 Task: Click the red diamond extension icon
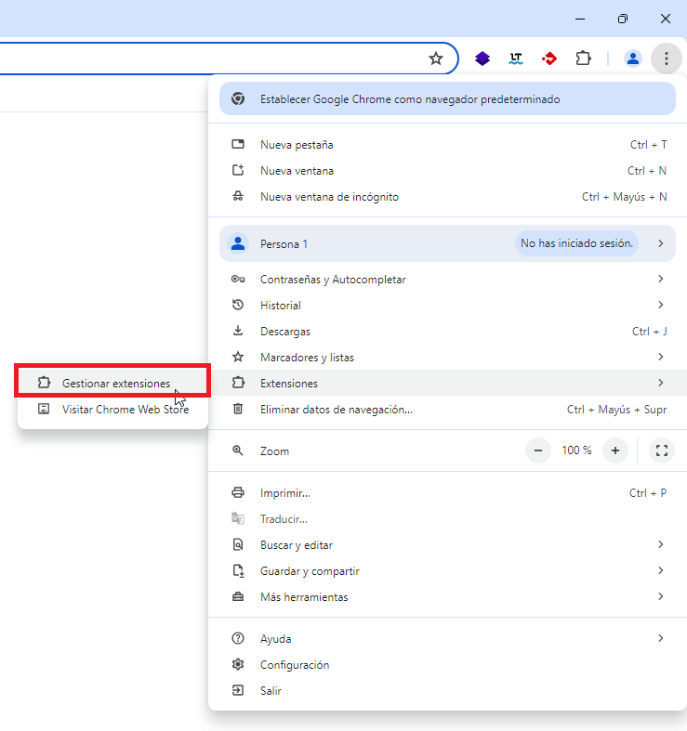549,59
